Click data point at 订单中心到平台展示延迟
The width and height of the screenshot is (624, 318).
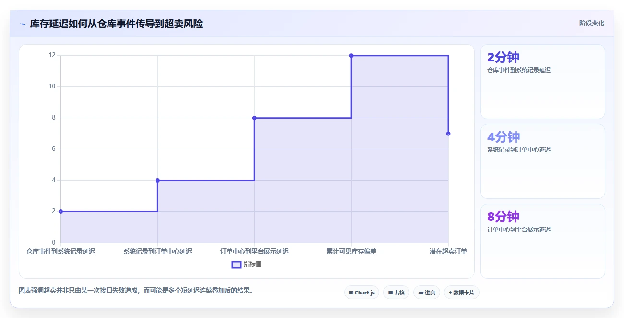pos(254,118)
